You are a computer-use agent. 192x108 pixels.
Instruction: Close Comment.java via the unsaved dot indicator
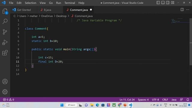pyautogui.click(x=91, y=10)
